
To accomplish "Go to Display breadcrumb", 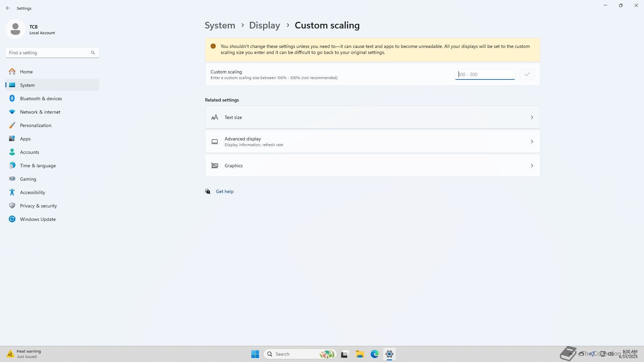I will coord(264,25).
